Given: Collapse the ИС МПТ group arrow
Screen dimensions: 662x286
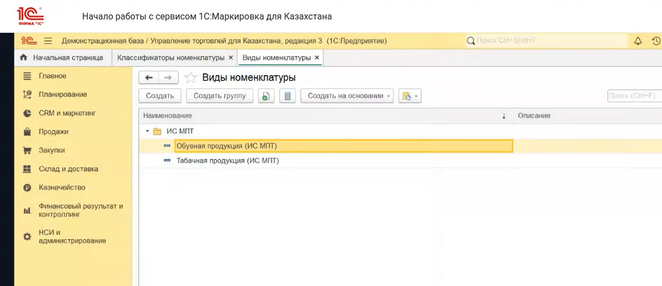Looking at the screenshot, I should coord(147,131).
